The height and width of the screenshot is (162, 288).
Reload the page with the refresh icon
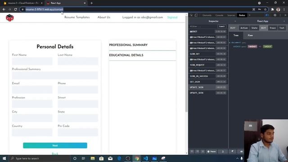coord(15,9)
